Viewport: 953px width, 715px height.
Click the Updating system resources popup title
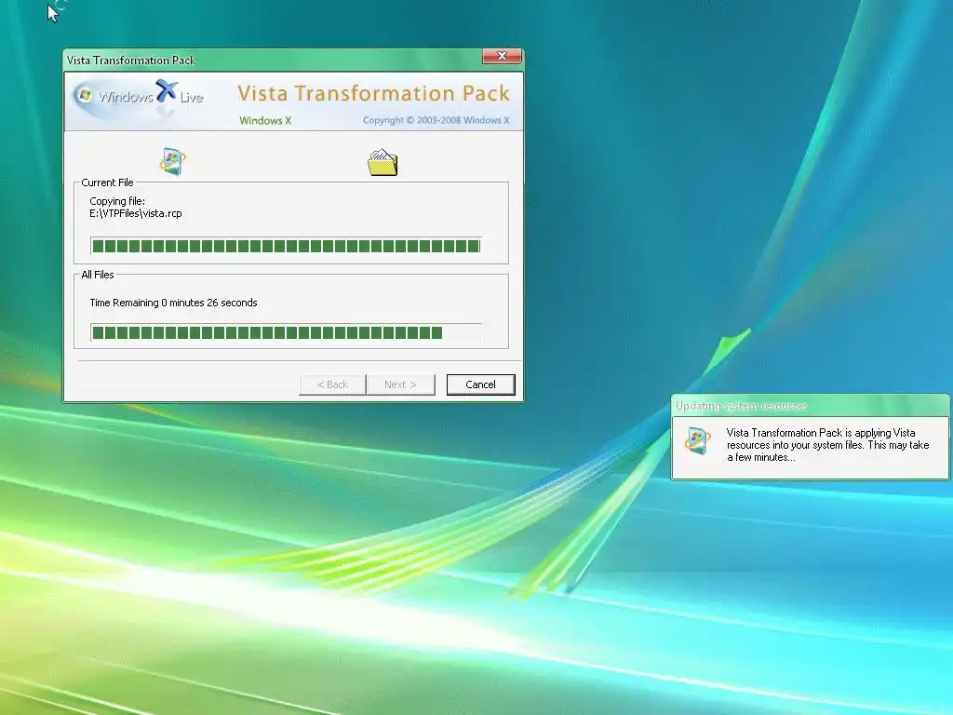coord(742,406)
